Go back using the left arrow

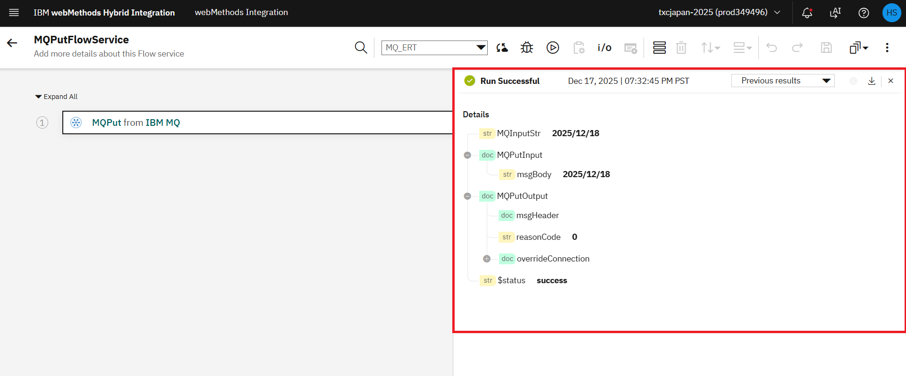click(12, 43)
